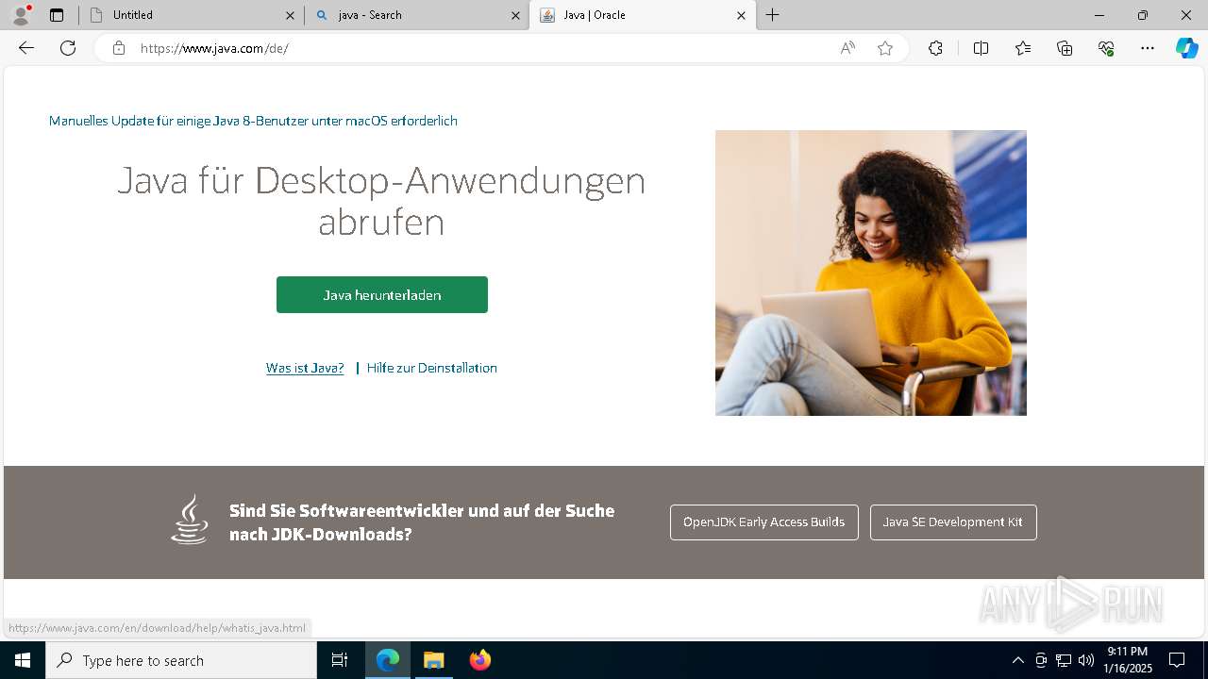
Task: Open the Was ist Java? link
Action: pyautogui.click(x=305, y=368)
